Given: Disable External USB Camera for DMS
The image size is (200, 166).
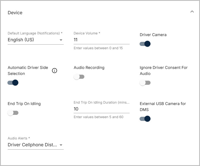Looking at the screenshot, I should click(x=145, y=119).
